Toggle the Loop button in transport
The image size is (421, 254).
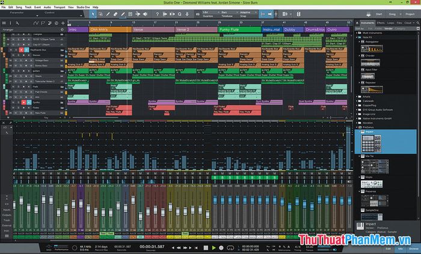click(x=230, y=248)
